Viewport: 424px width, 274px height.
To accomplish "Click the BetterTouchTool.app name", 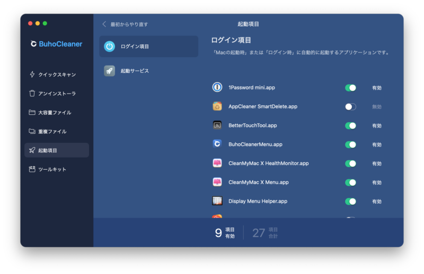I will coord(253,125).
